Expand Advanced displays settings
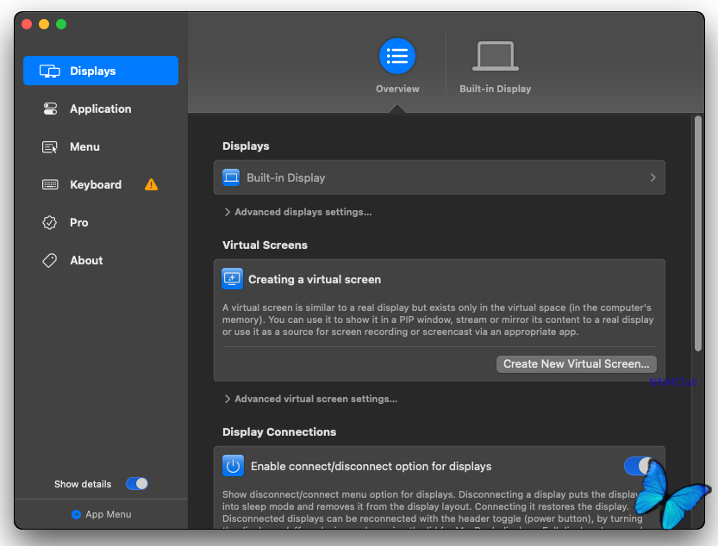The width and height of the screenshot is (718, 546). [297, 212]
